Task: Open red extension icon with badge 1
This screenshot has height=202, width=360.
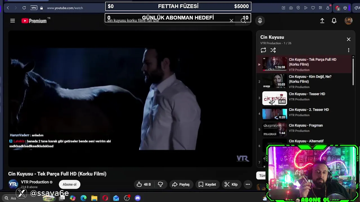Action: 337,8
